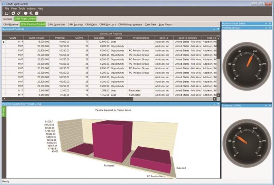
Task: Open Expected (x1000) panel dropdown arrow
Action: (x=266, y=106)
